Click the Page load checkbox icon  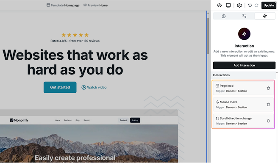(217, 86)
